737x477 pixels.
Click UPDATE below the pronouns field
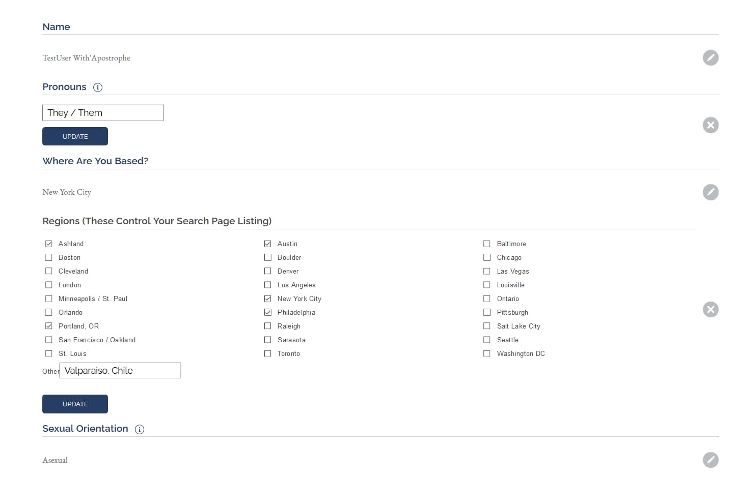click(75, 136)
